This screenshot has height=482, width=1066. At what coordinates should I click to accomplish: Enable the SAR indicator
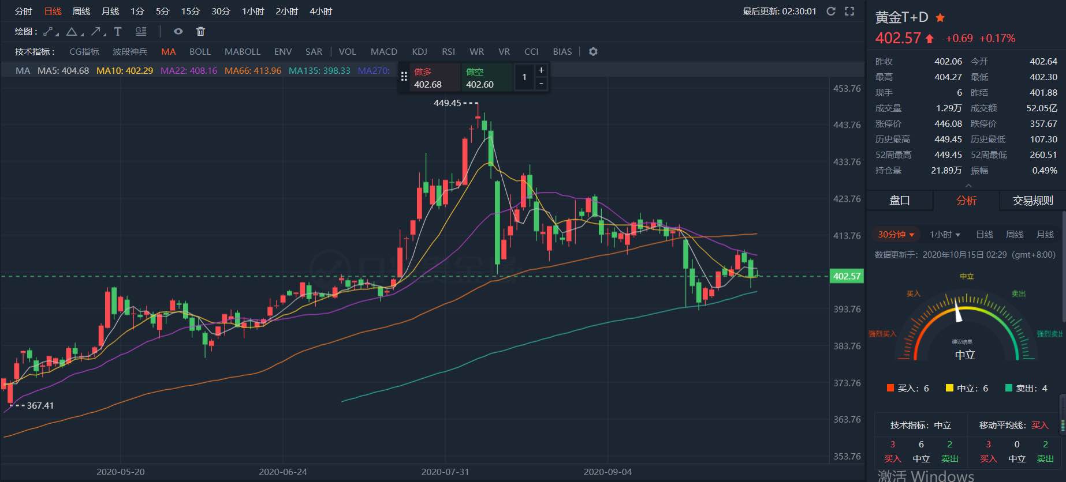click(x=314, y=52)
